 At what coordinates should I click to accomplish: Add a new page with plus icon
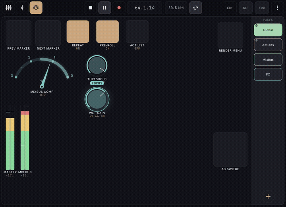point(268,196)
